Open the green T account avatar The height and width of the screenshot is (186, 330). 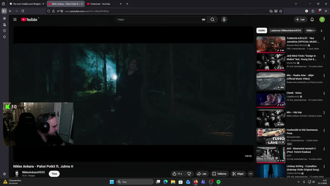click(322, 19)
